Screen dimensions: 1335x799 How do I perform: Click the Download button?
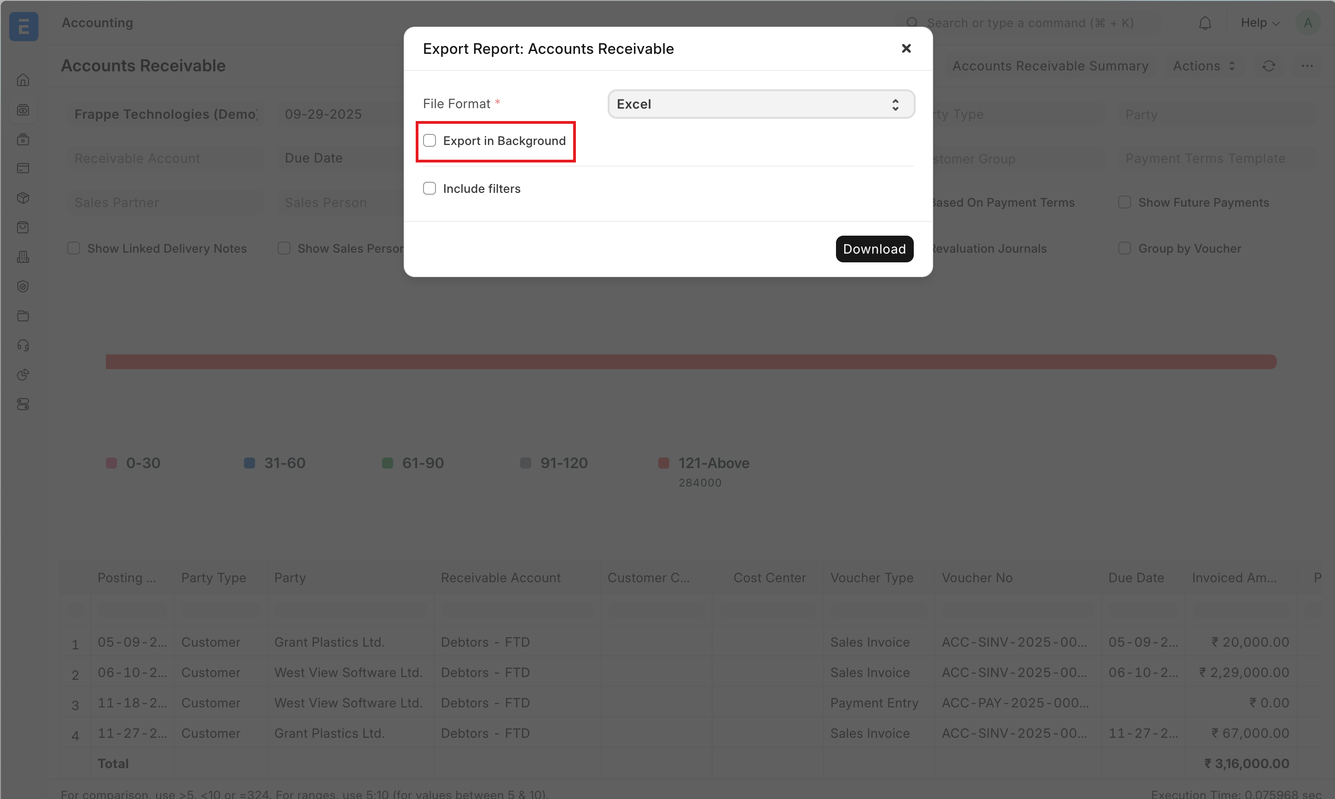(x=873, y=249)
